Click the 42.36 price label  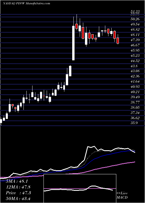(135, 76)
